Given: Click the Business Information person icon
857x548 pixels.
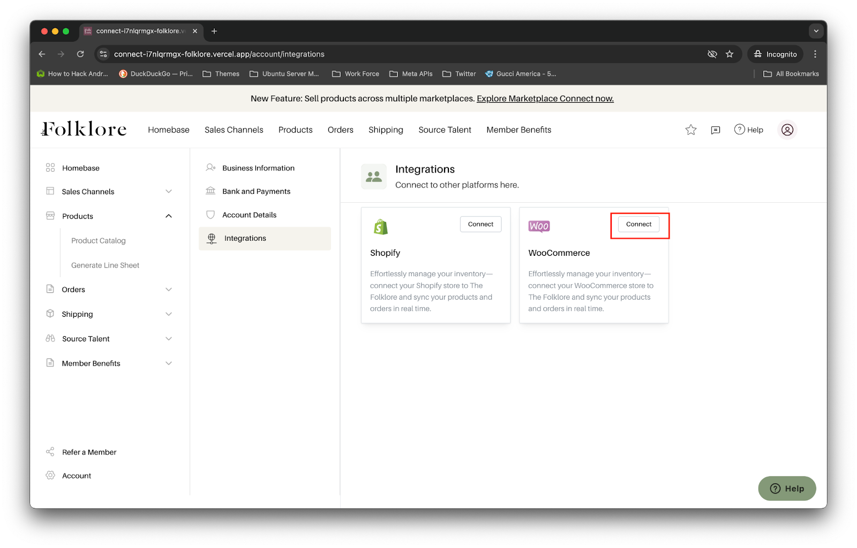Looking at the screenshot, I should pyautogui.click(x=211, y=168).
